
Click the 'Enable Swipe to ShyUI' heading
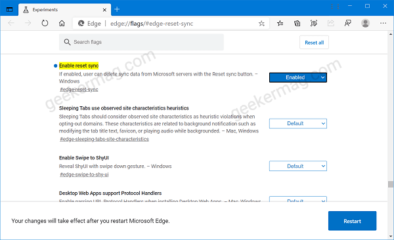coord(84,158)
